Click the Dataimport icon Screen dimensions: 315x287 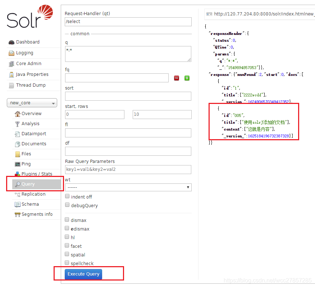pyautogui.click(x=18, y=134)
